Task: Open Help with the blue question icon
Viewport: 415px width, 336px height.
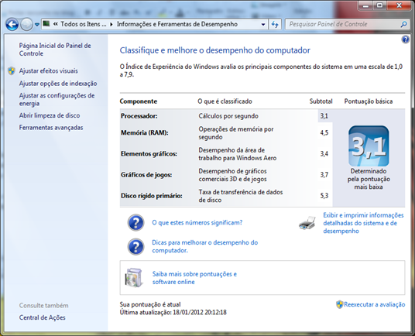Action: (405, 39)
